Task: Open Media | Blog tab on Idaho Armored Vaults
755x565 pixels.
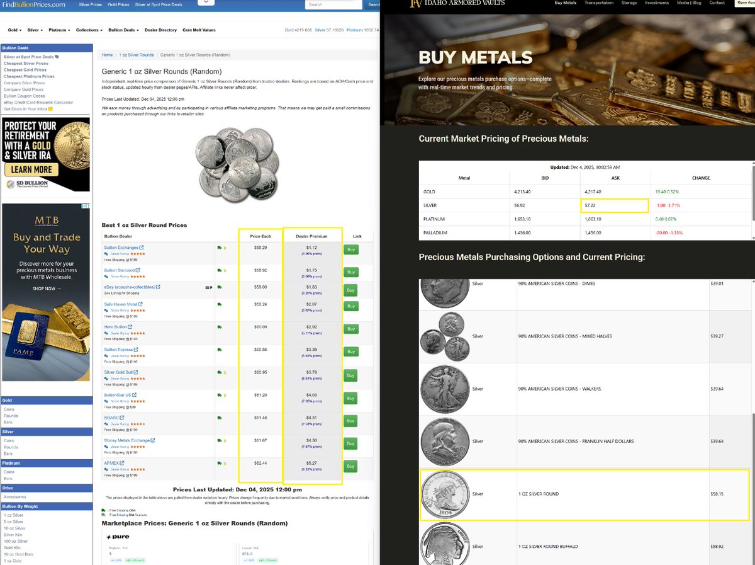Action: click(x=689, y=3)
